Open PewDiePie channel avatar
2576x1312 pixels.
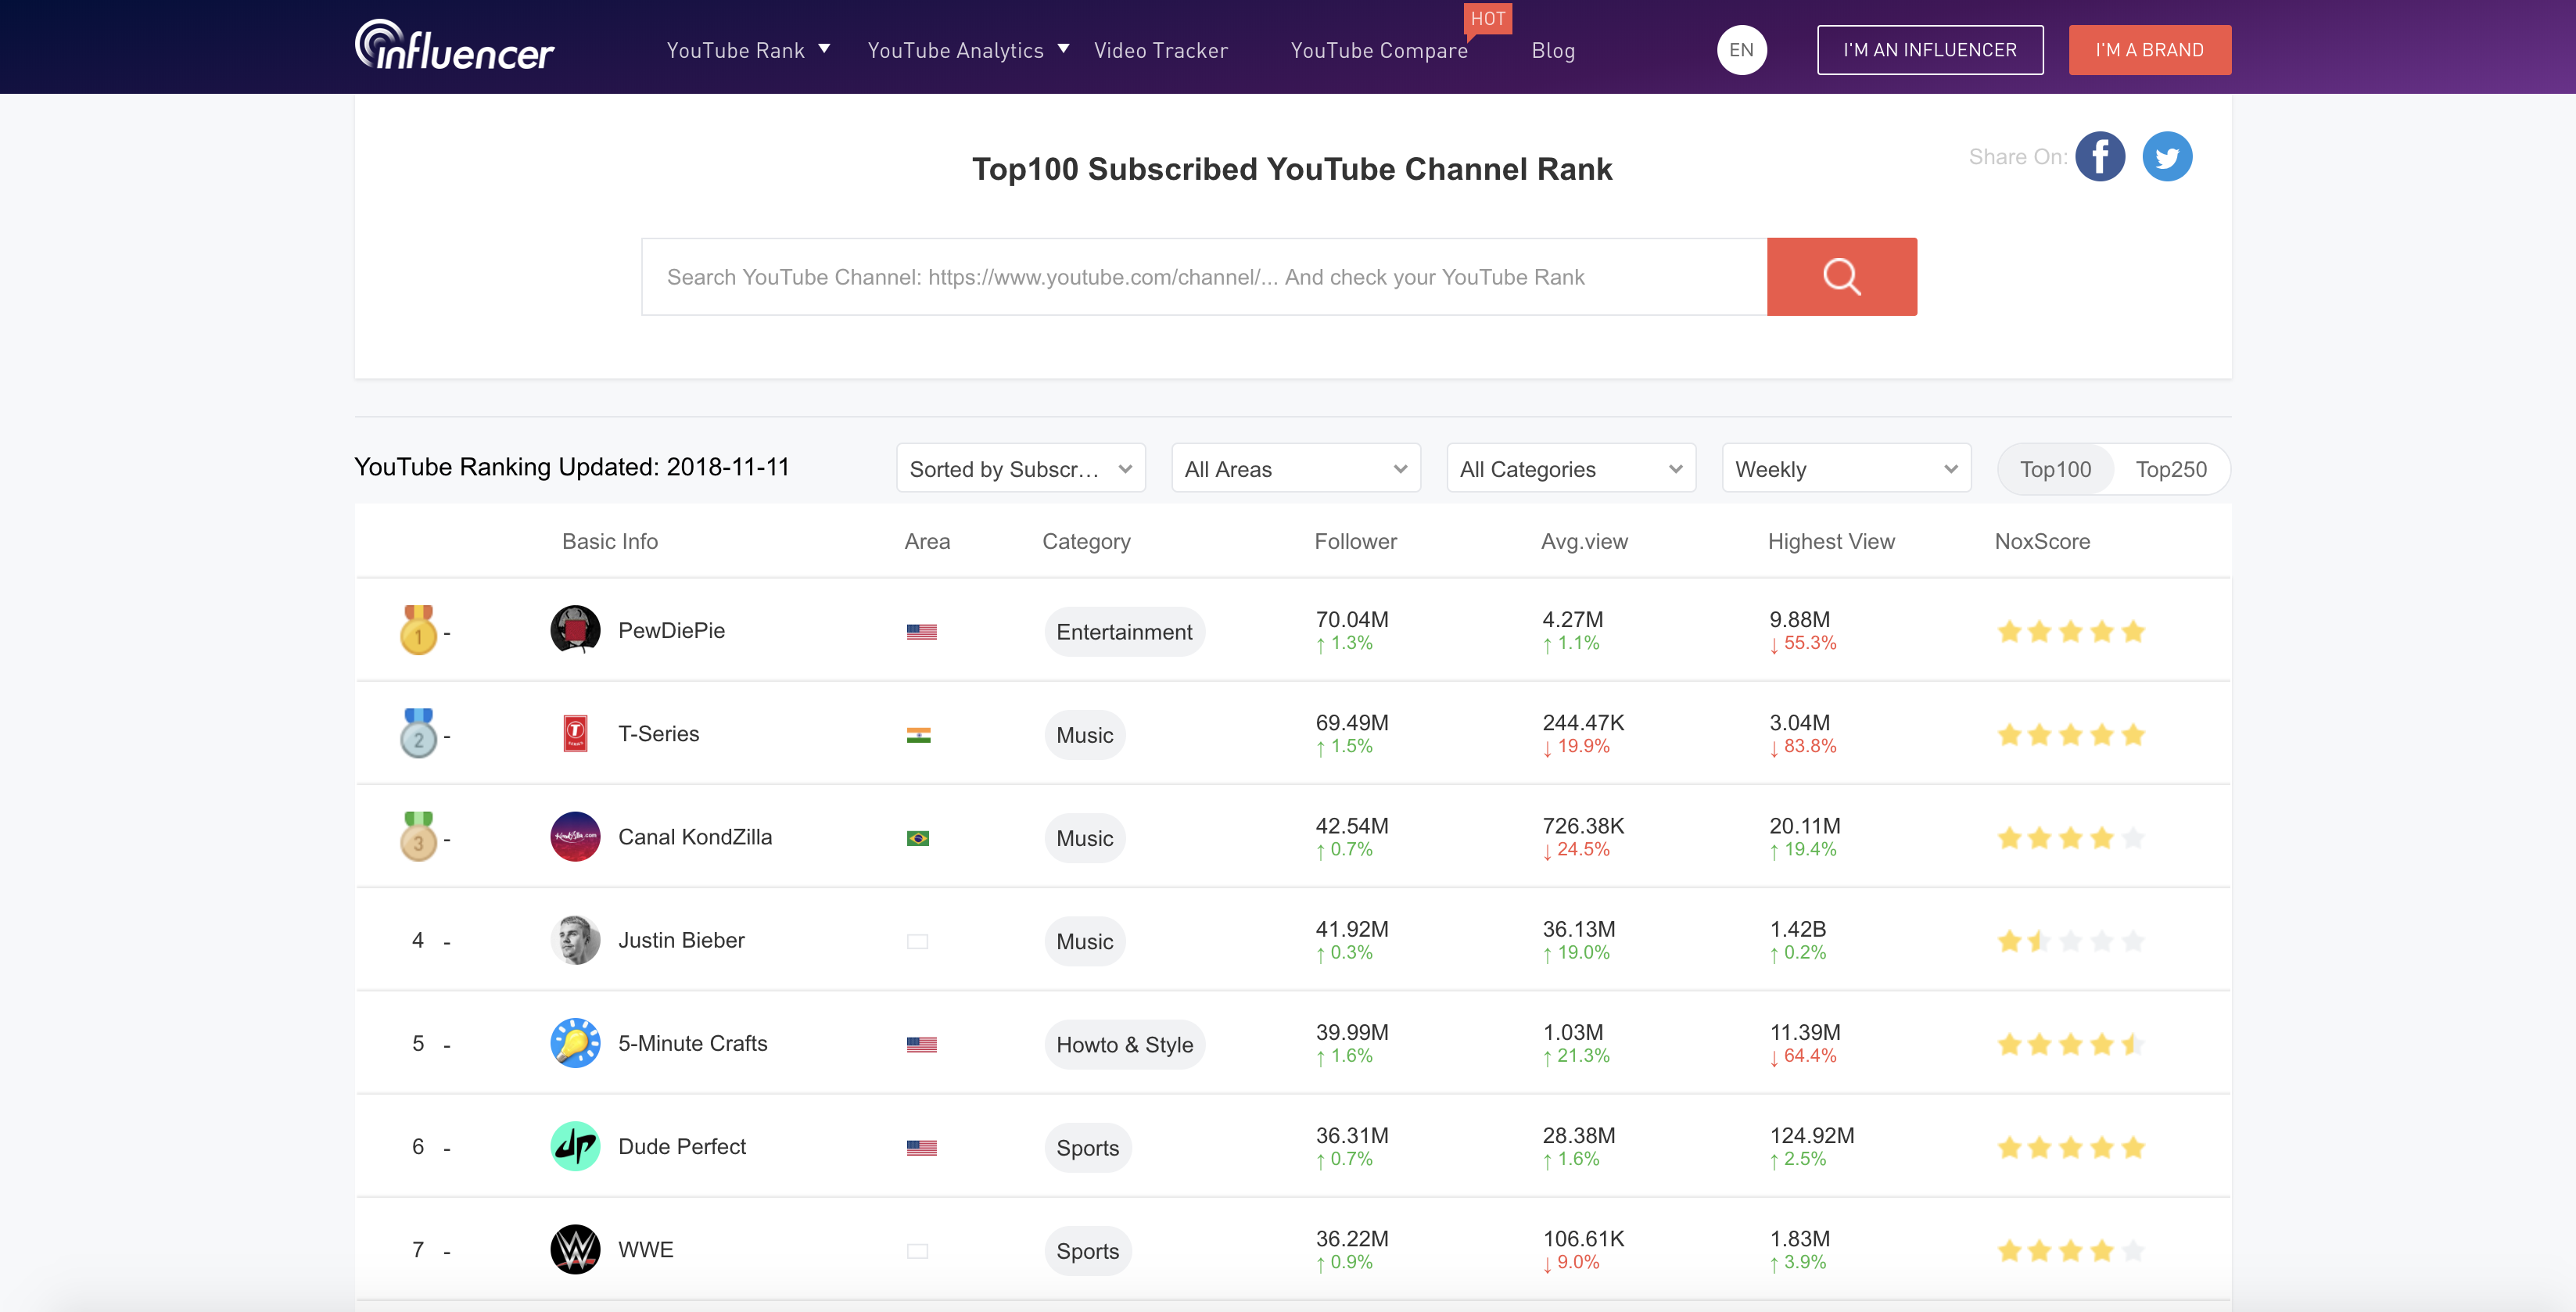(x=575, y=630)
